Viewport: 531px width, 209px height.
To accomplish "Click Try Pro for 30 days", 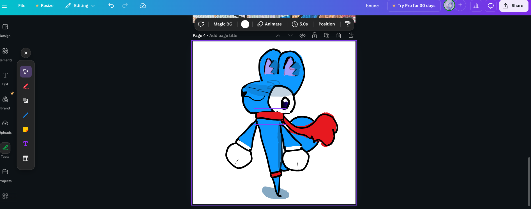I will tap(414, 6).
